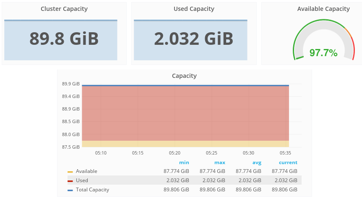Sort legend by the current column
This screenshot has width=362, height=201.
point(288,162)
